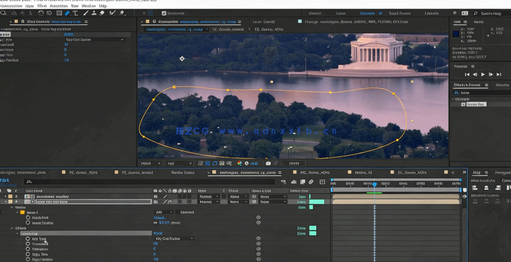
Task: Open the Window menu
Action: tap(88, 6)
